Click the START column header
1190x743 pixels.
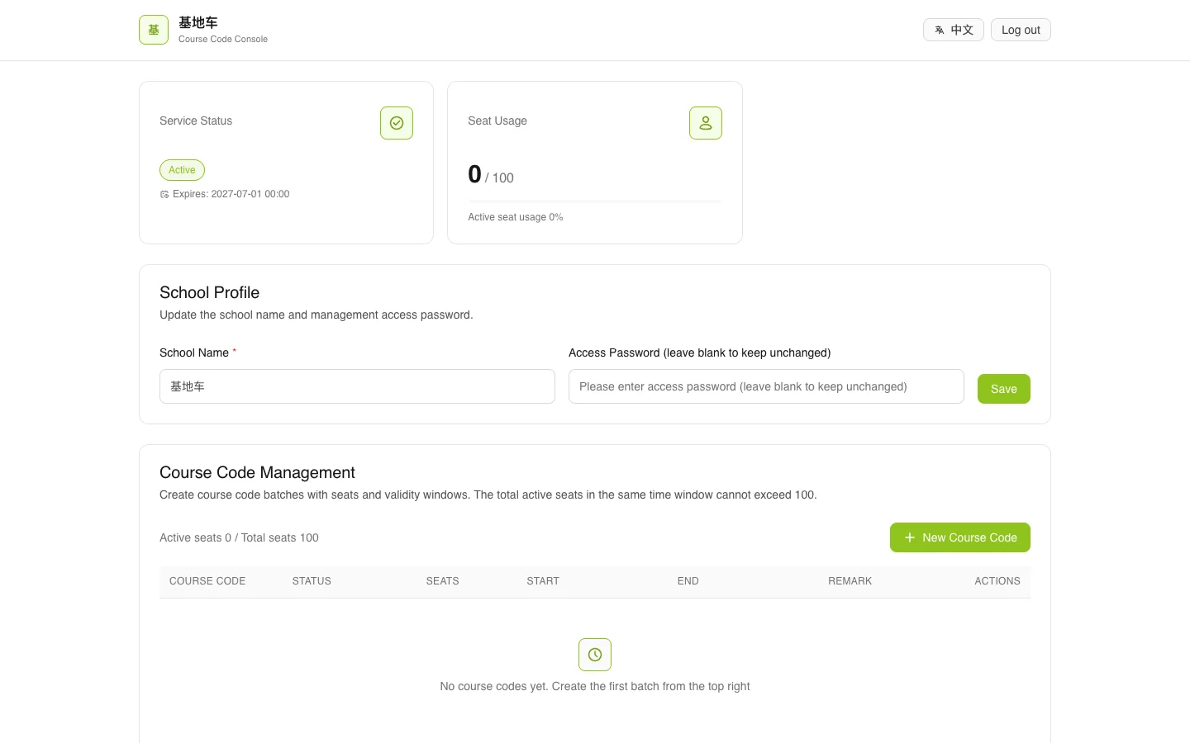pos(543,581)
